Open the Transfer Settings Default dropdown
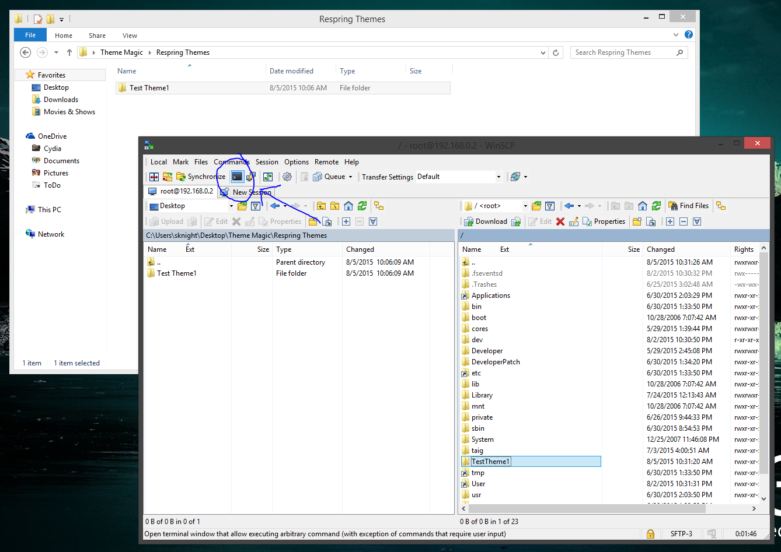781x552 pixels. tap(459, 177)
